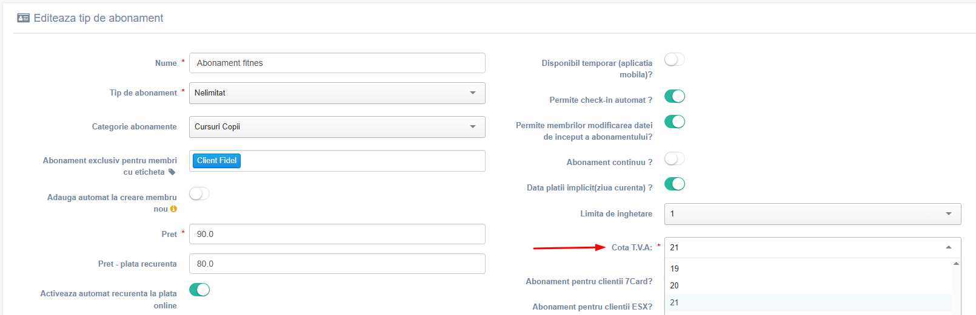Click the Nume field with Abonament fitnes
Screen dimensions: 976x315
pos(337,63)
